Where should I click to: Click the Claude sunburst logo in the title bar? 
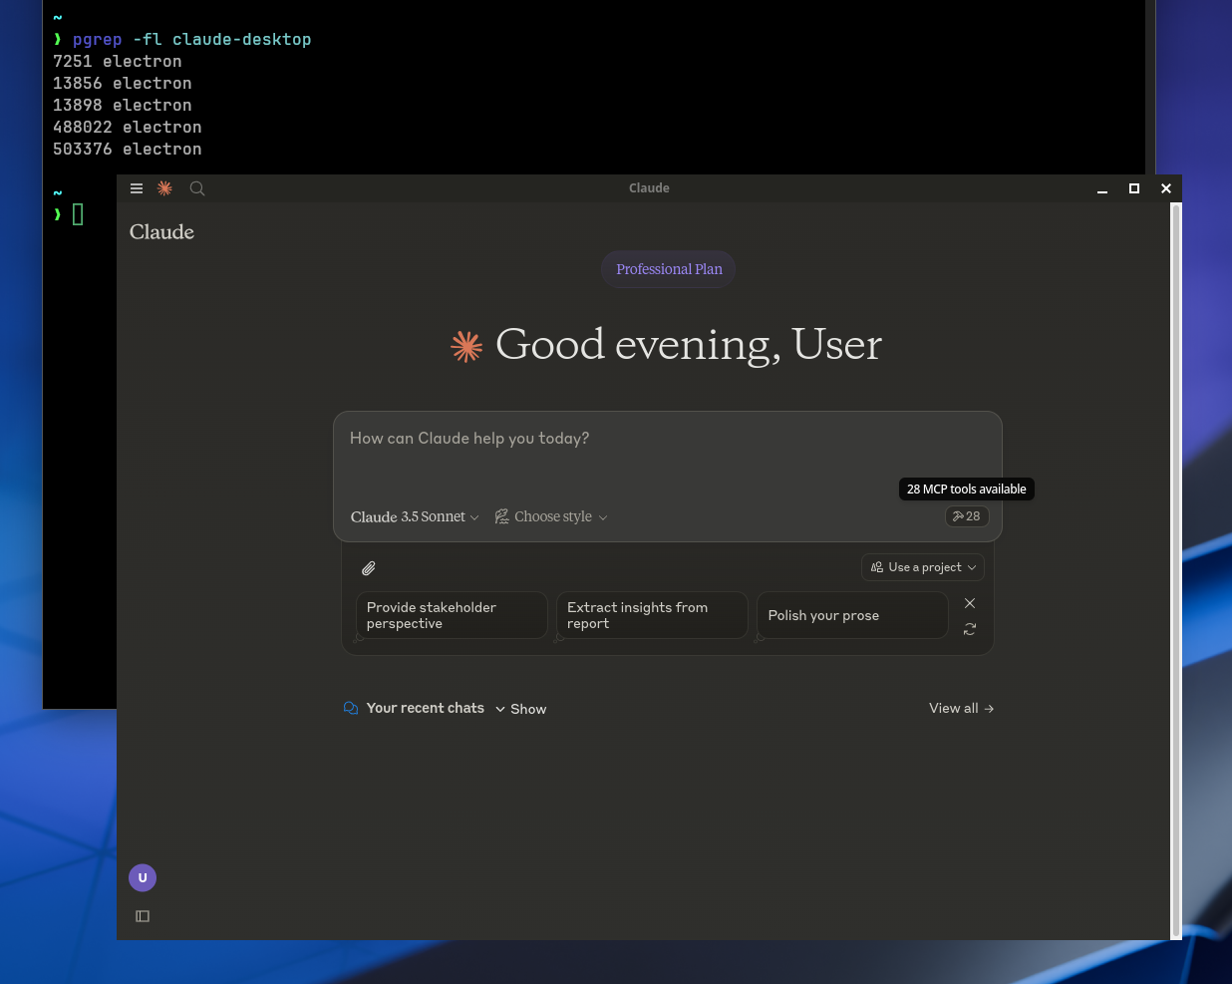coord(164,187)
